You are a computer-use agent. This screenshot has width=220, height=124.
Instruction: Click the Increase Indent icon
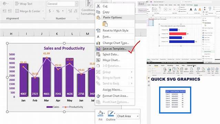point(10,11)
